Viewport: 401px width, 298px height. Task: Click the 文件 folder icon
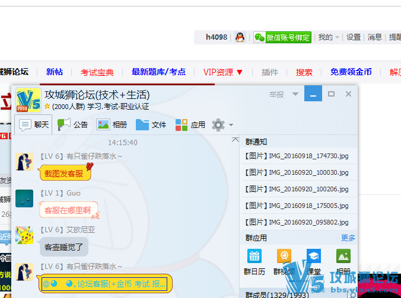click(x=142, y=124)
